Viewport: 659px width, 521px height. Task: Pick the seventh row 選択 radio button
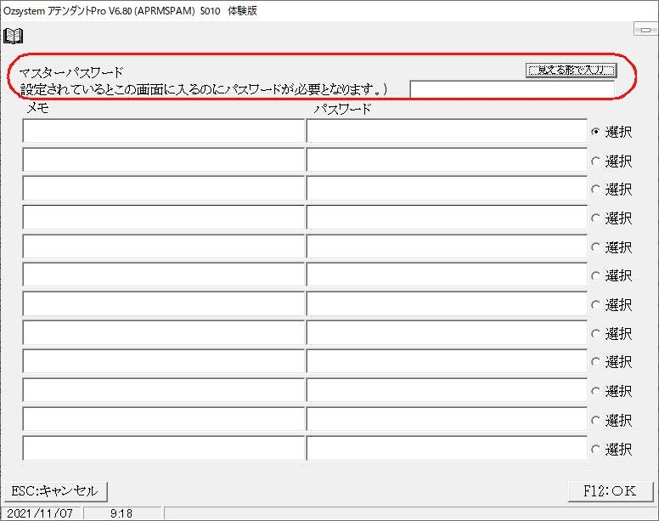[x=595, y=304]
